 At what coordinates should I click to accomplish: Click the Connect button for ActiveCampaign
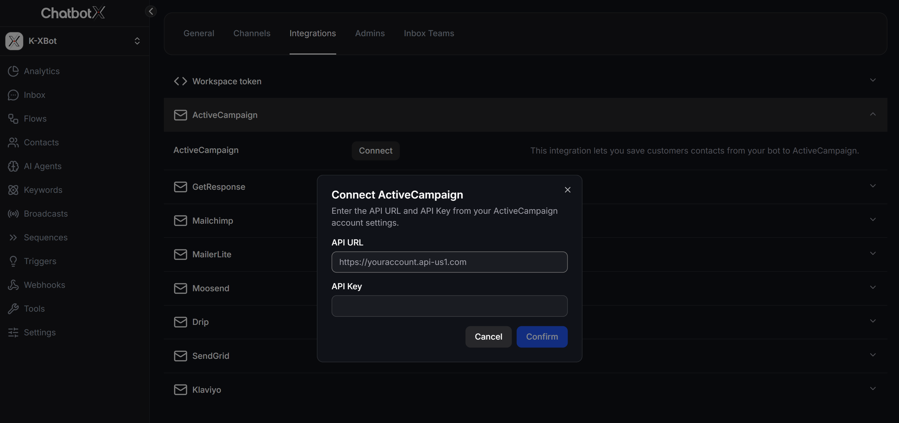pyautogui.click(x=375, y=150)
